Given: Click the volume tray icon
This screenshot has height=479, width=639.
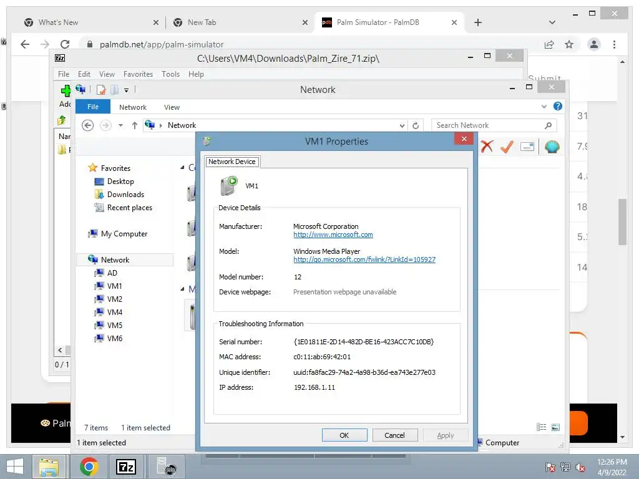Looking at the screenshot, I should [x=580, y=468].
